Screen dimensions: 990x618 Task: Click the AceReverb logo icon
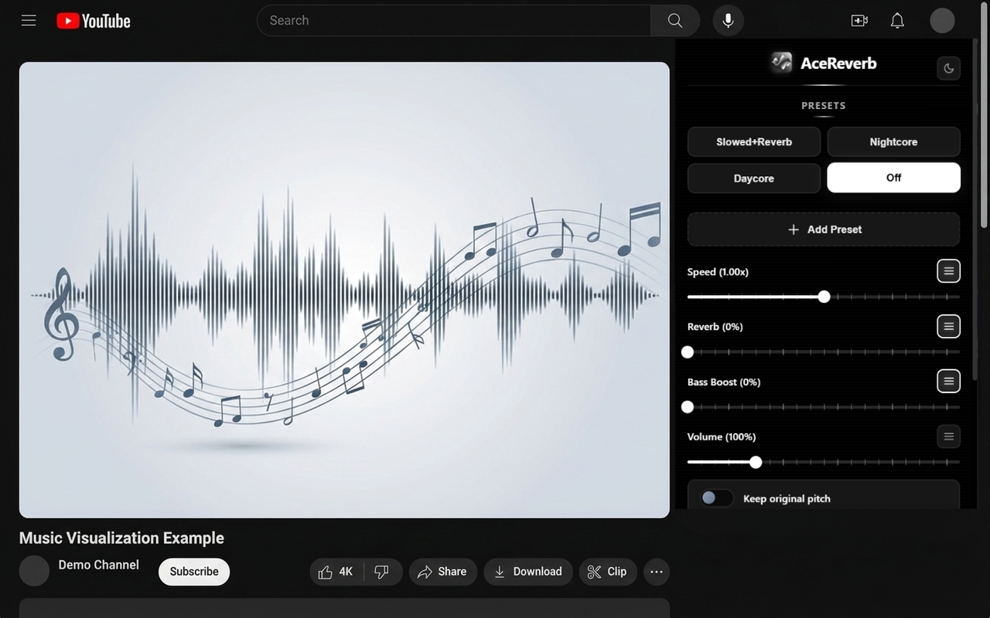coord(781,63)
